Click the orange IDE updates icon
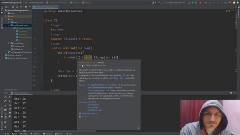The height and width of the screenshot is (135, 240). (x=234, y=3)
